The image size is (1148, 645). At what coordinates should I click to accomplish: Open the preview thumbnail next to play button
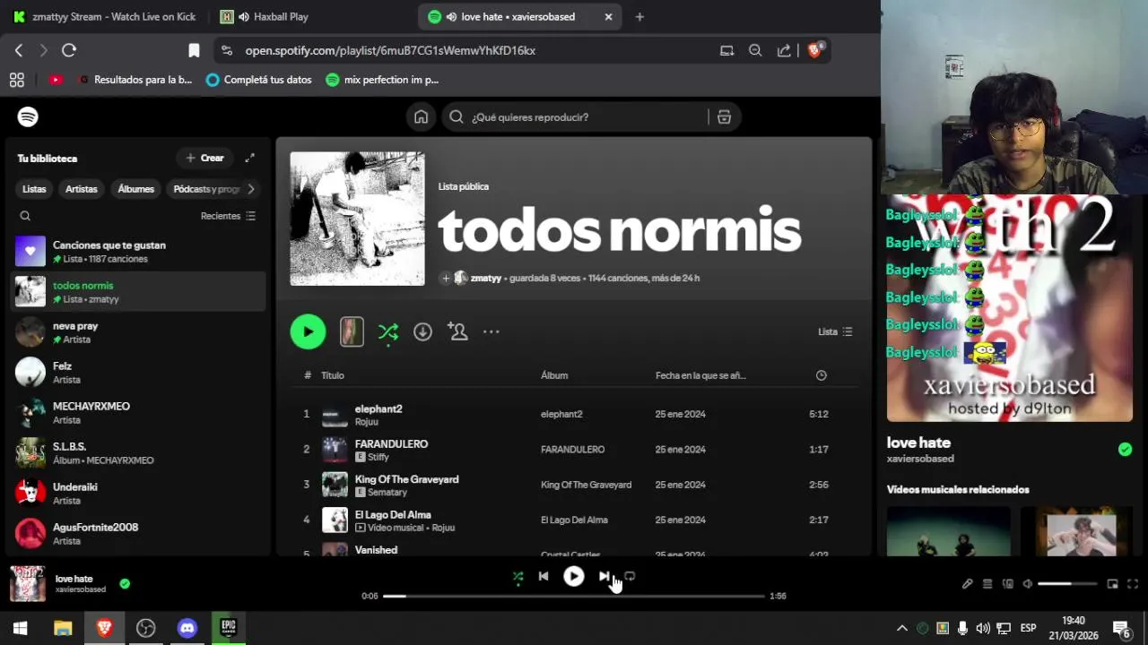pyautogui.click(x=352, y=331)
